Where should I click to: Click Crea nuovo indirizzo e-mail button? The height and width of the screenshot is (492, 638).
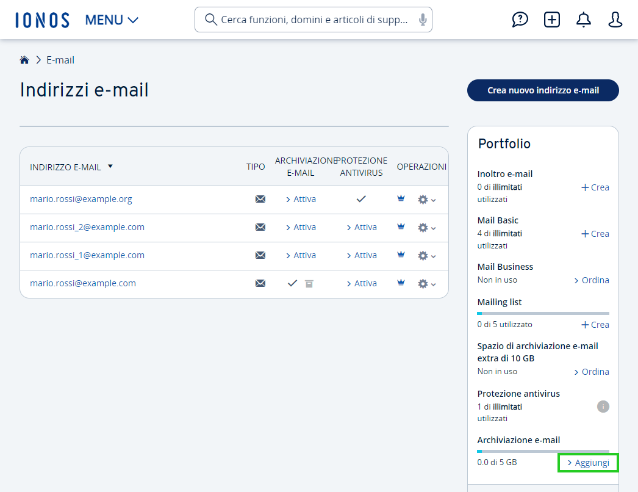543,90
